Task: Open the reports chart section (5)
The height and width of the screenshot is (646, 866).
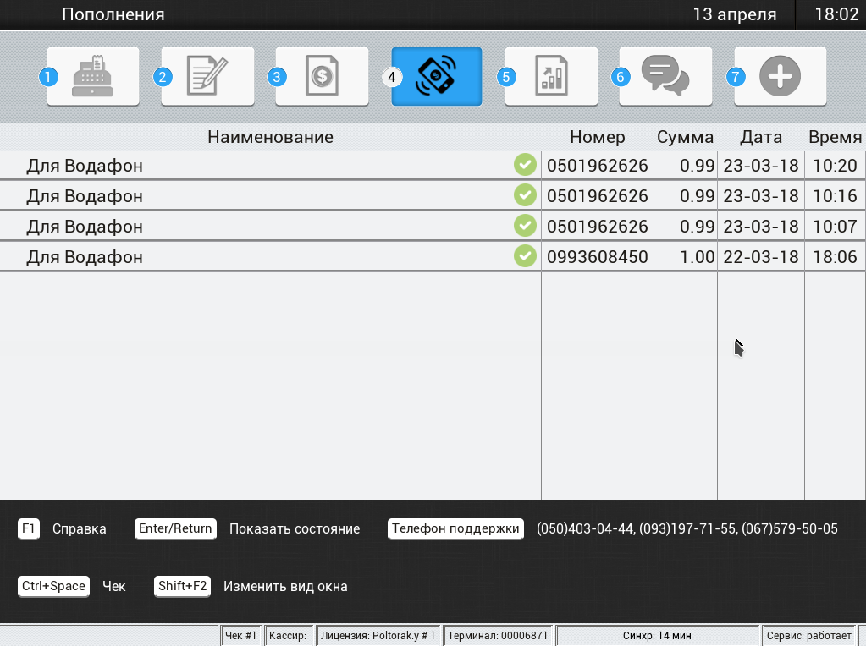Action: click(x=551, y=76)
